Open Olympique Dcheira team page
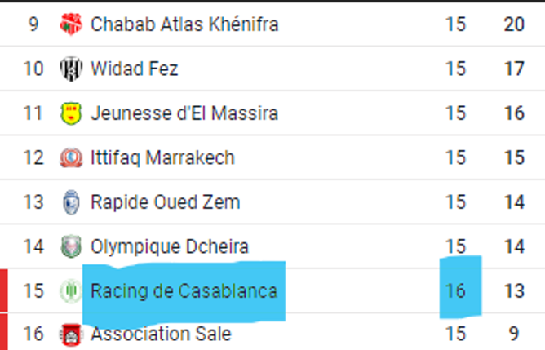This screenshot has width=545, height=350. (170, 246)
